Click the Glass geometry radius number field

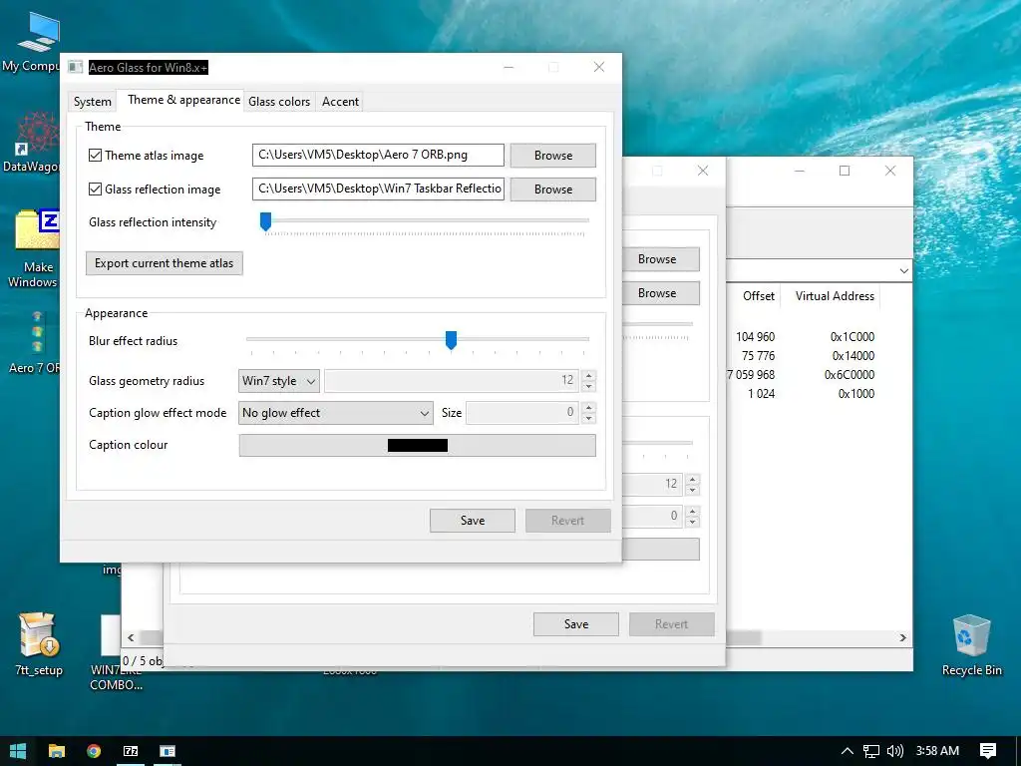point(453,380)
